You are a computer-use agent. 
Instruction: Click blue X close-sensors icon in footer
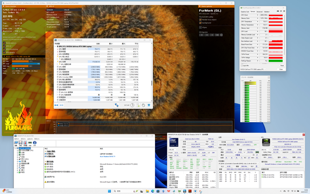pyautogui.click(x=149, y=105)
